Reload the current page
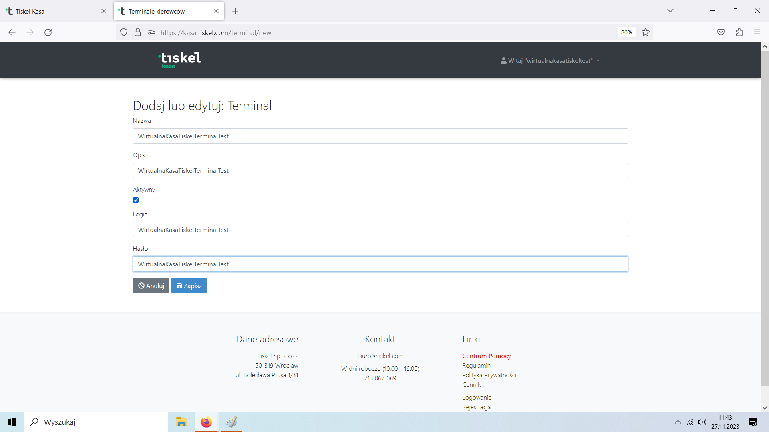The width and height of the screenshot is (769, 432). tap(48, 32)
